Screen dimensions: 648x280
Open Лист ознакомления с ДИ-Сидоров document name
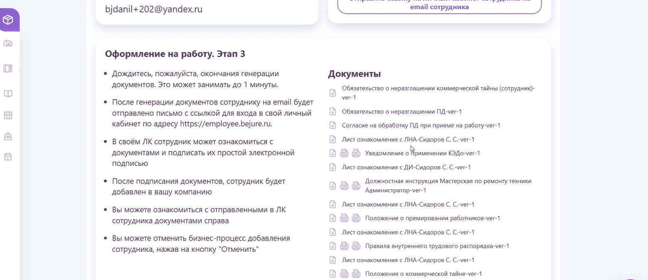click(406, 167)
